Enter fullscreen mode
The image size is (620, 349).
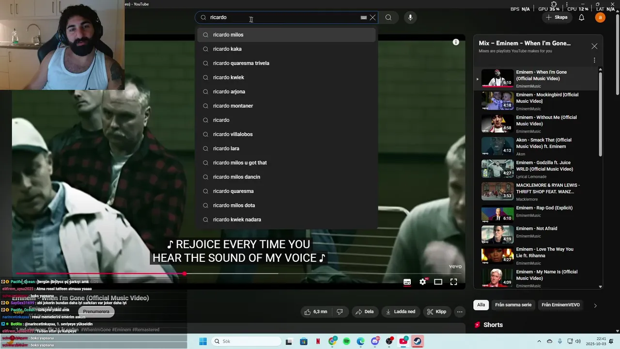point(454,282)
